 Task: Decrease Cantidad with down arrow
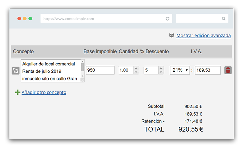(x=136, y=72)
